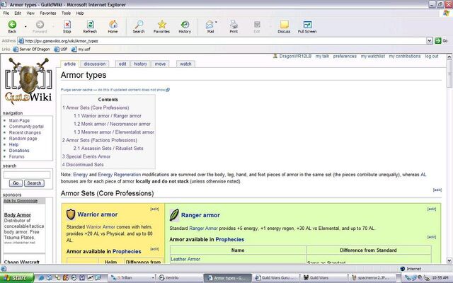This screenshot has height=283, width=453.
Task: Click the move tab
Action: [x=160, y=64]
